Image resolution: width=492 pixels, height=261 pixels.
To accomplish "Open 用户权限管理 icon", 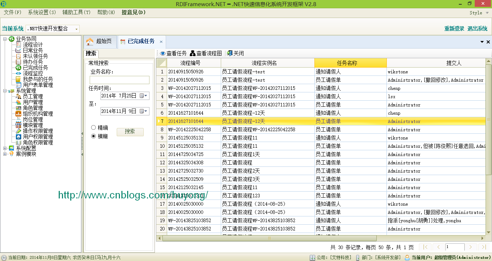I will point(19,137).
